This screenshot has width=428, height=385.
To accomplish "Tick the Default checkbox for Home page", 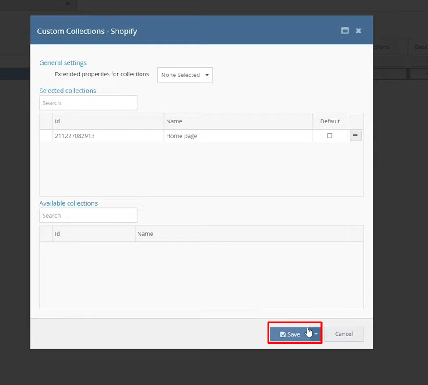I will point(330,135).
